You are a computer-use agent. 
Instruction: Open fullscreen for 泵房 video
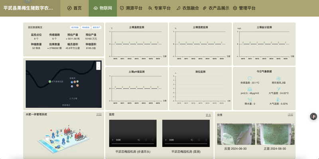[x=199, y=140]
